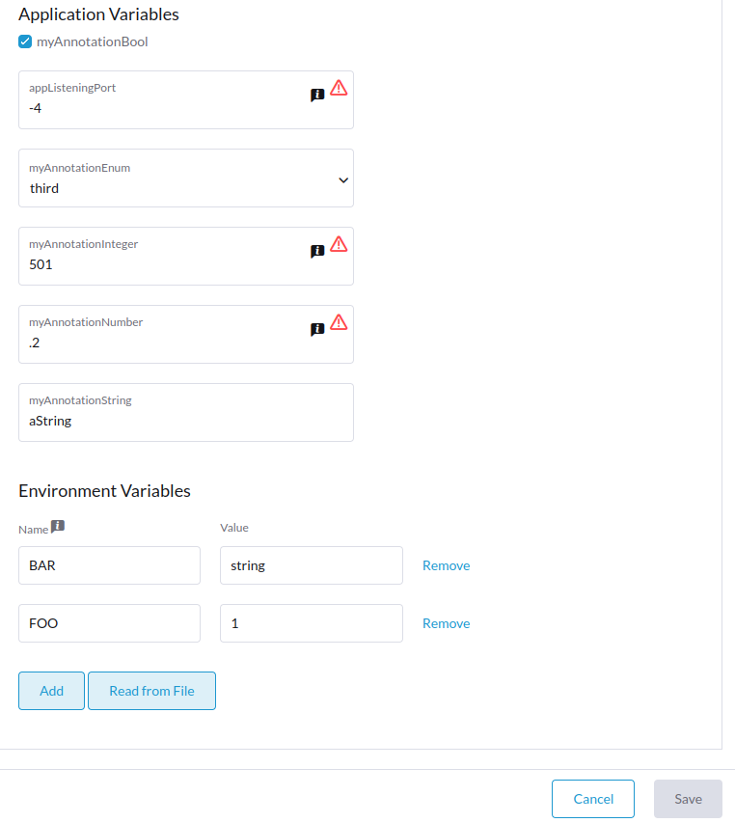Uncheck the myAnnotationBool checkbox

pyautogui.click(x=23, y=41)
